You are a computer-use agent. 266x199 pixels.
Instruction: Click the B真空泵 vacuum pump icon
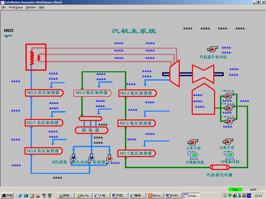[228, 142]
